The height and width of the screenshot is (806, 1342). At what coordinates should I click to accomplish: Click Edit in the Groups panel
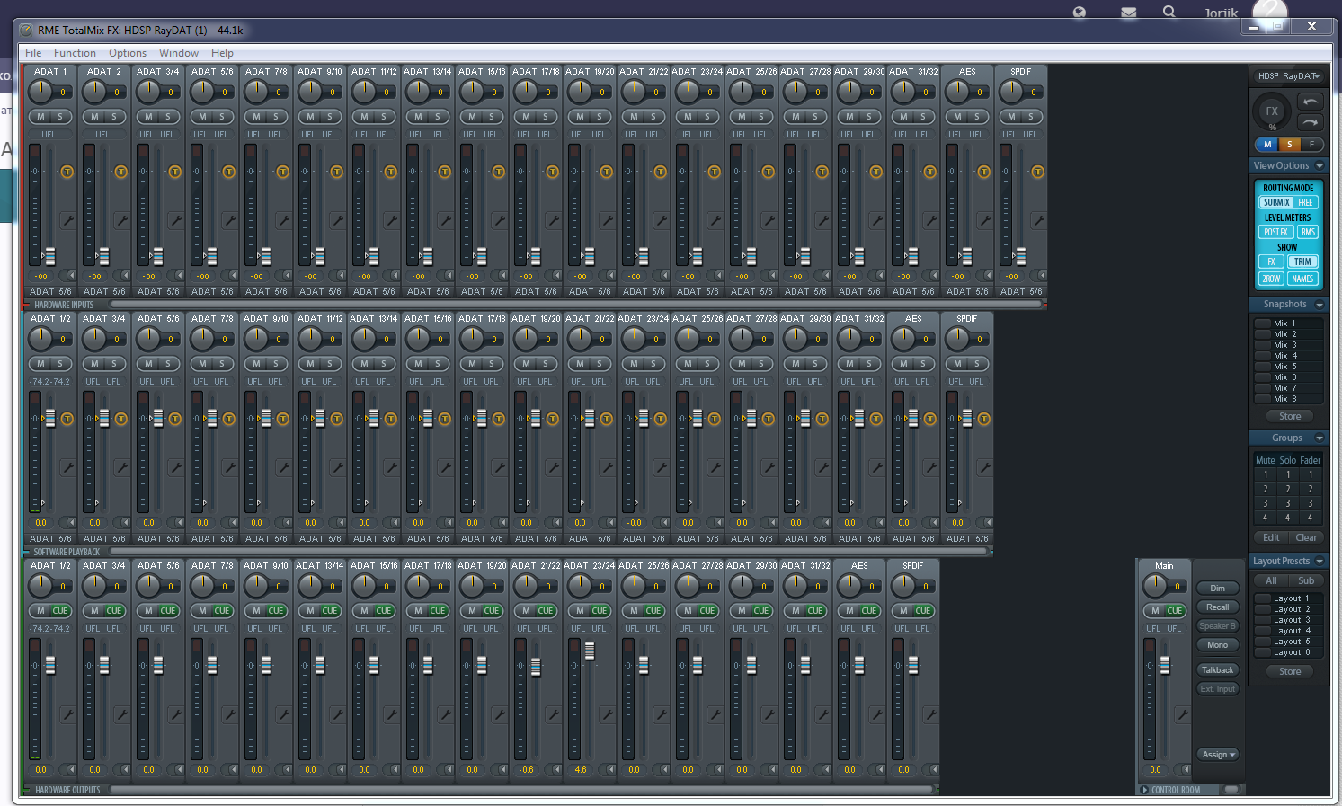(x=1271, y=538)
